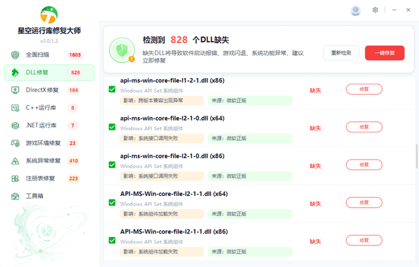
Task: Click the 184 badge on DirectX repair
Action: 73,90
